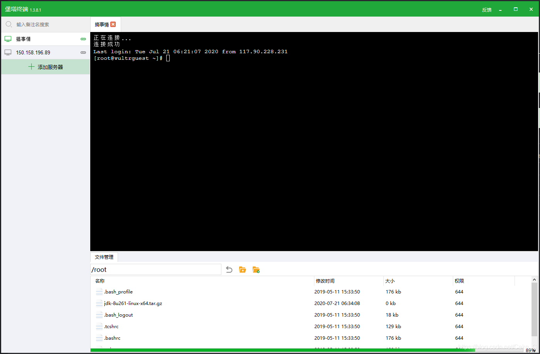The width and height of the screenshot is (540, 354).
Task: Close the 搞事情 terminal tab with its red X
Action: coord(113,24)
